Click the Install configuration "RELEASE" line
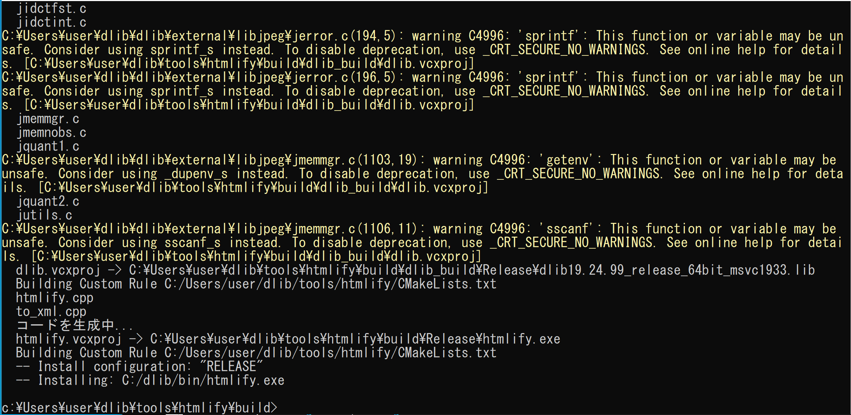 pos(139,366)
